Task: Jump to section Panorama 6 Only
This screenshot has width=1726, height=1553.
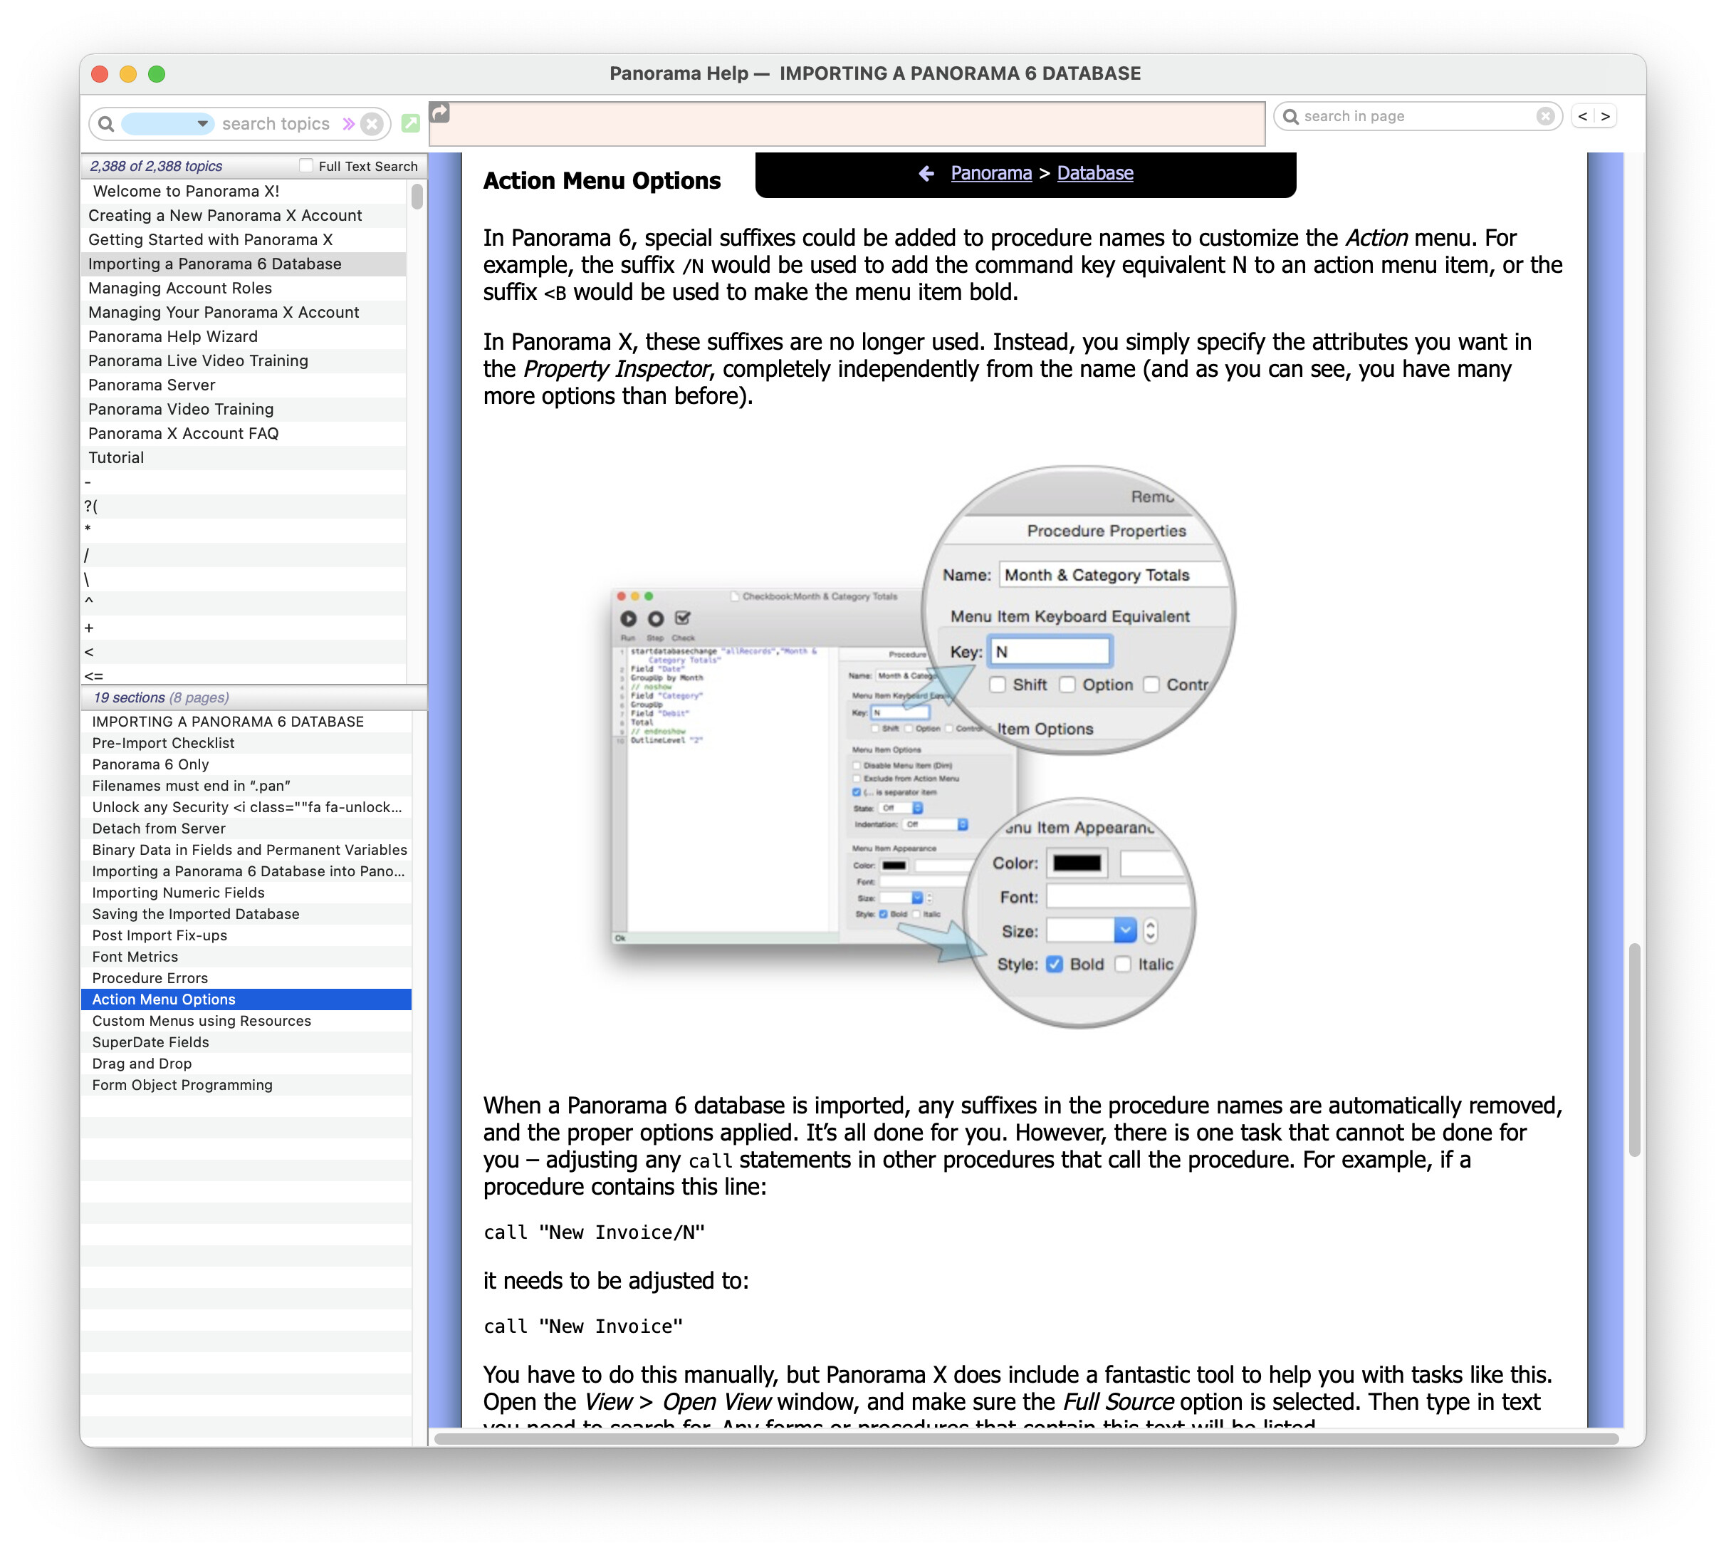Action: pos(246,764)
